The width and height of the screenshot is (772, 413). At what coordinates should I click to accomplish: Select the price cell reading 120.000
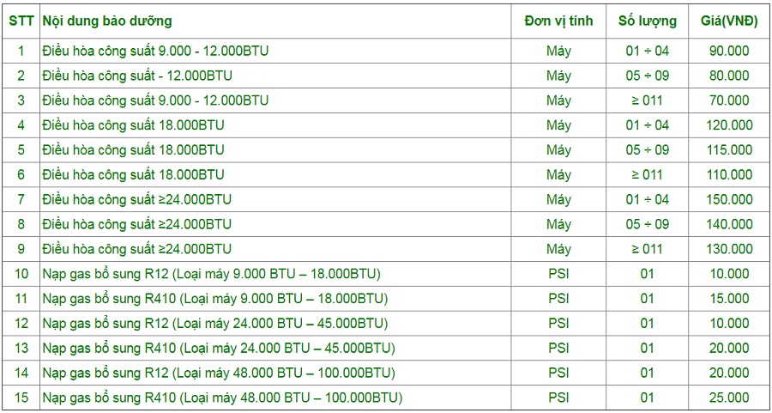click(x=729, y=125)
